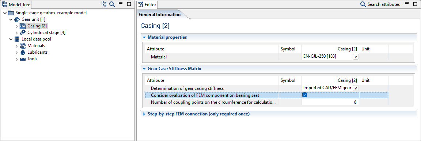Image resolution: width=421 pixels, height=141 pixels.
Task: Expand the Lubricants tree node
Action: coord(17,52)
